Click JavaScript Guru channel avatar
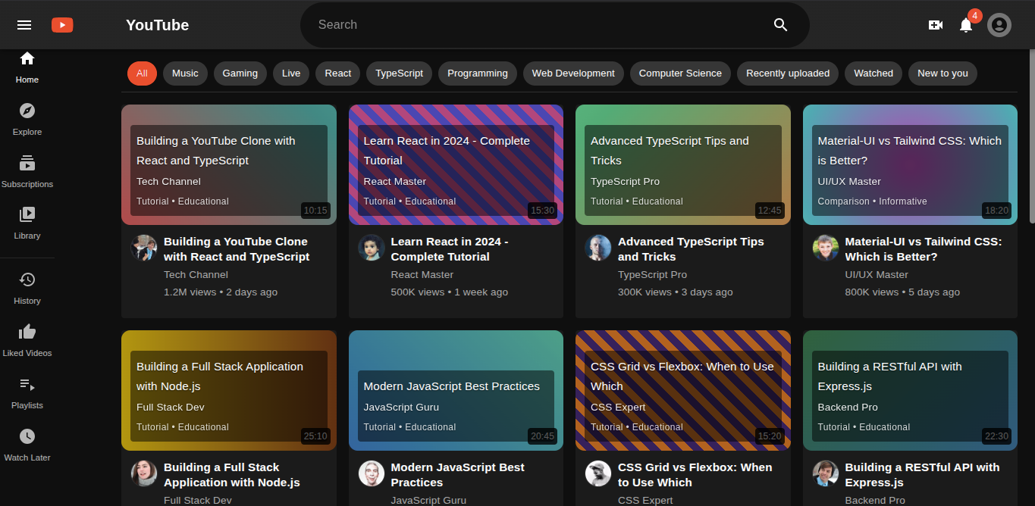The image size is (1035, 506). coord(371,473)
